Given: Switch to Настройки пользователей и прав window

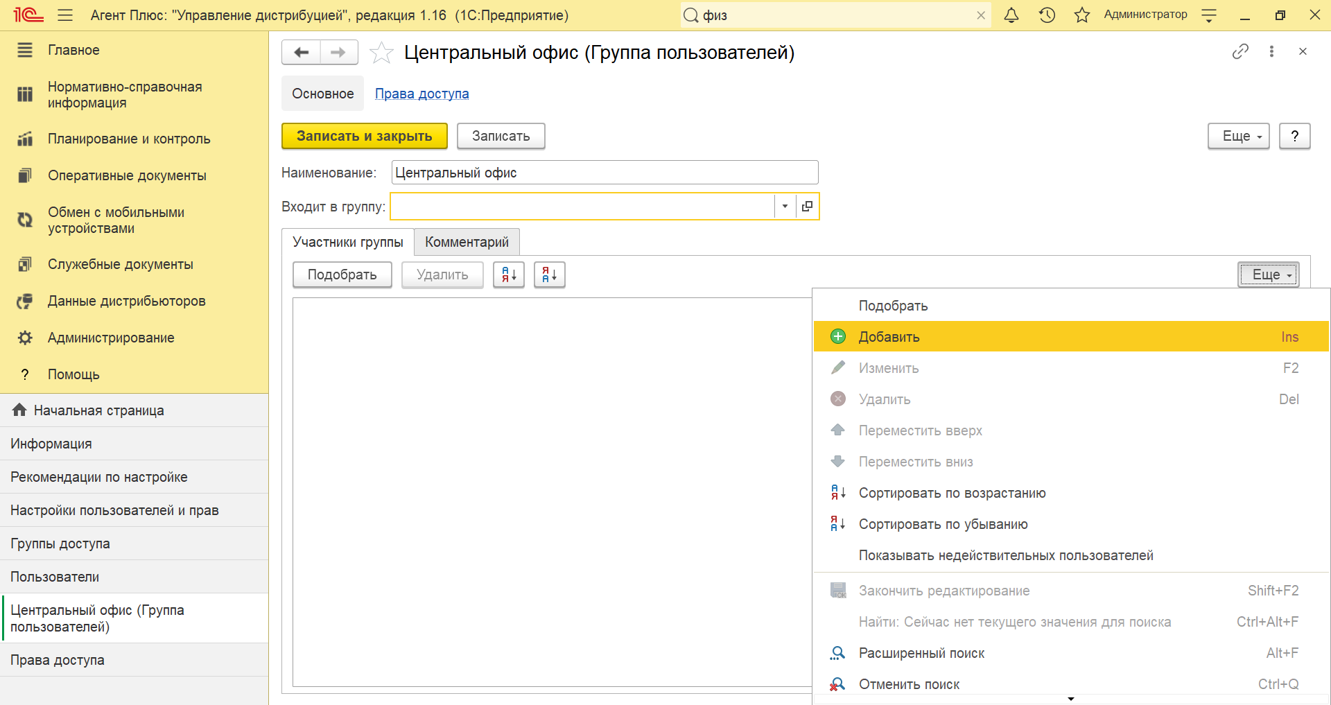Looking at the screenshot, I should coord(134,510).
